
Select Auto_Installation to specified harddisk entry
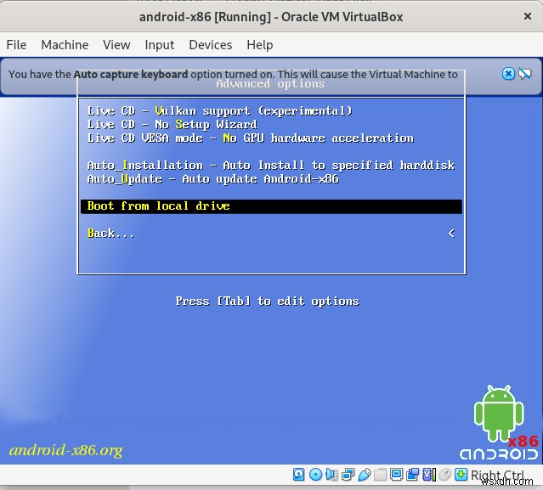pyautogui.click(x=271, y=166)
